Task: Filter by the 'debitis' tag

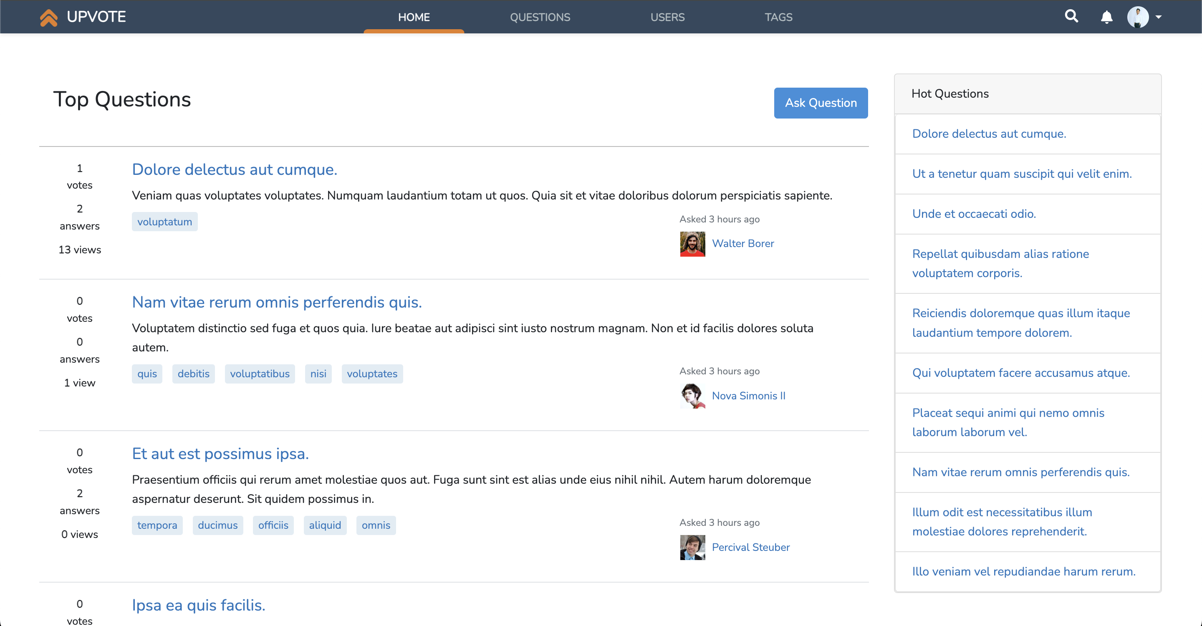Action: [193, 374]
